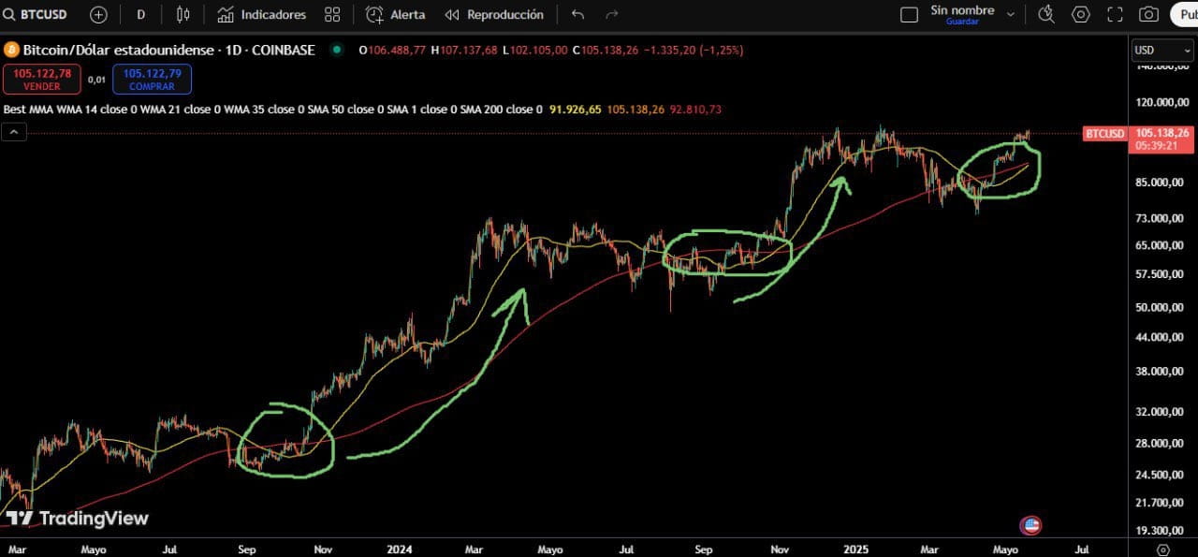Image resolution: width=1198 pixels, height=557 pixels.
Task: Open the indicator templates grid icon
Action: pyautogui.click(x=332, y=15)
